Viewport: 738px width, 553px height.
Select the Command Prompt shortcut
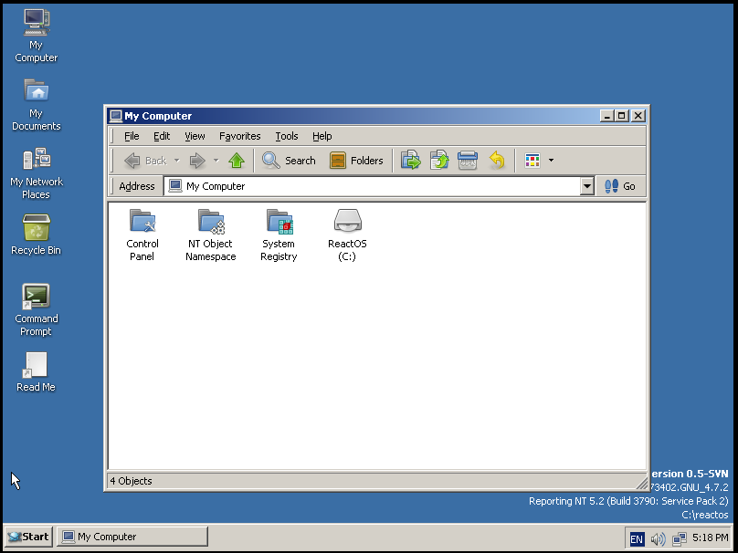coord(37,310)
